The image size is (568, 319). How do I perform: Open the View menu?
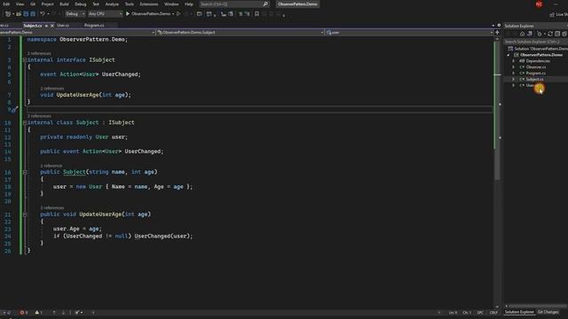[x=20, y=4]
